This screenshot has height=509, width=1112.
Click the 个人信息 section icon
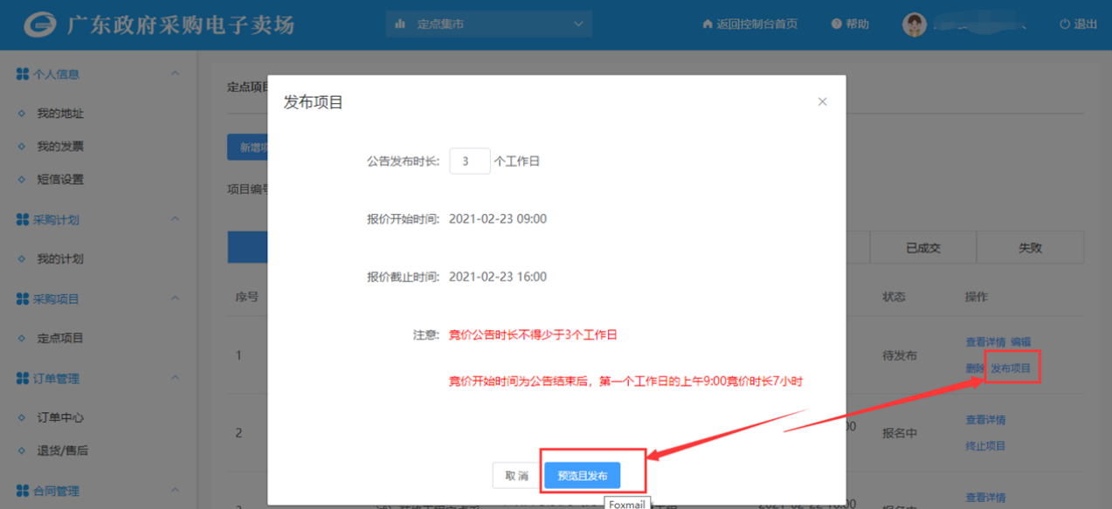click(x=23, y=74)
